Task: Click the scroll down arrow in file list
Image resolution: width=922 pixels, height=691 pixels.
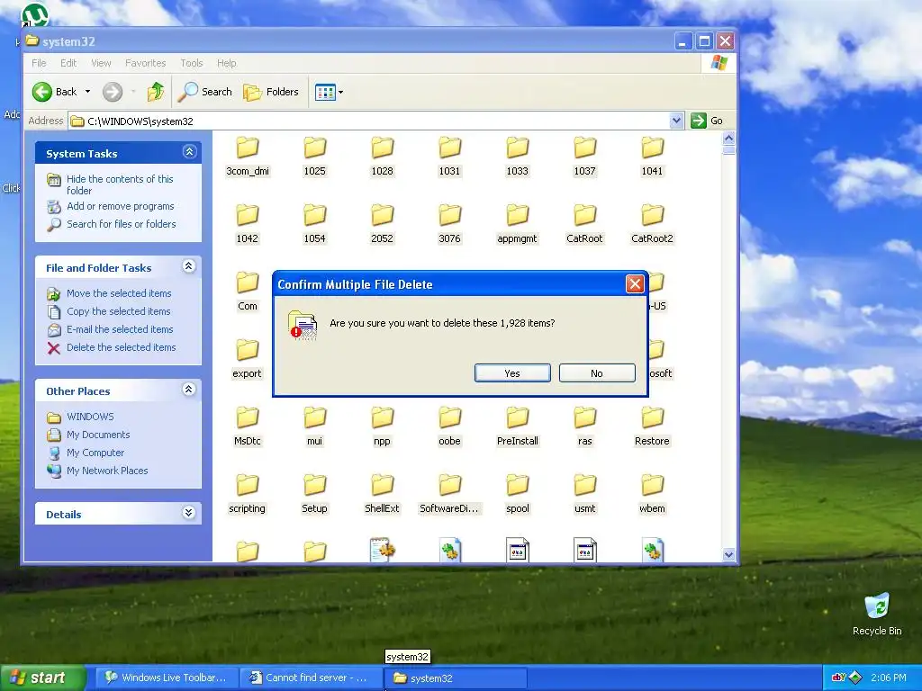Action: point(728,554)
